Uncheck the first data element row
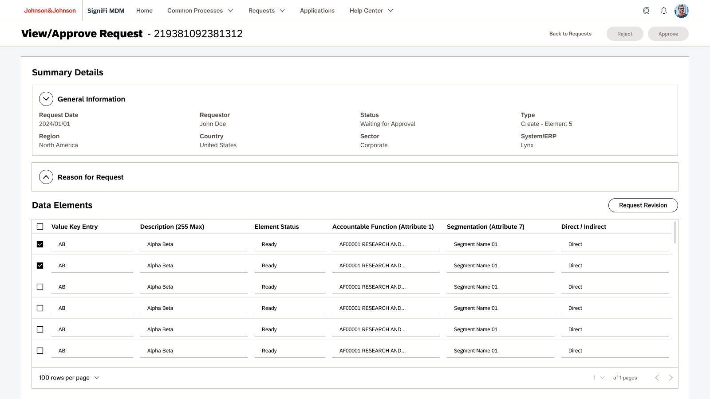Viewport: 710px width, 399px height. coord(40,244)
